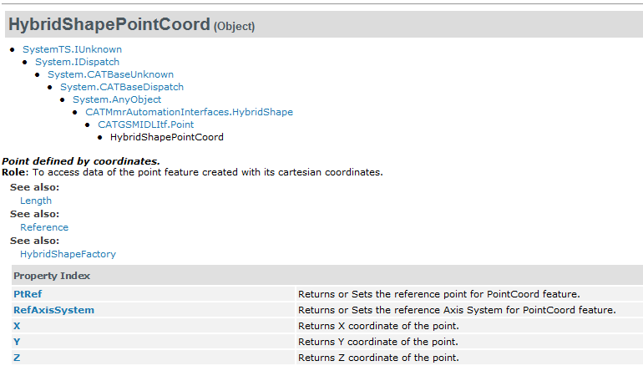This screenshot has height=376, width=643.
Task: Open the Length see-also link
Action: (x=36, y=201)
